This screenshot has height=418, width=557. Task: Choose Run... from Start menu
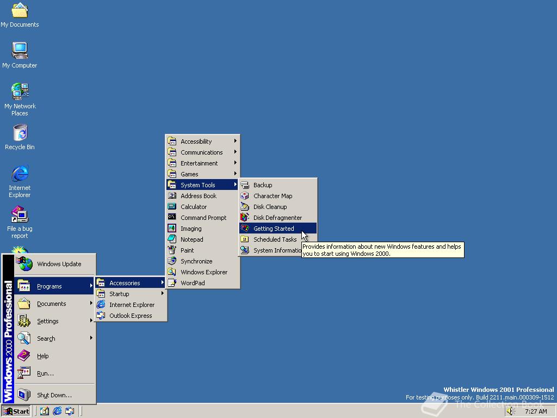tap(55, 373)
